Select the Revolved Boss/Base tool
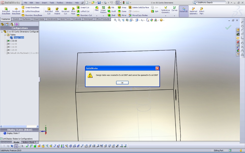Image resolution: width=245 pixels, height=153 pixels. pos(16,11)
